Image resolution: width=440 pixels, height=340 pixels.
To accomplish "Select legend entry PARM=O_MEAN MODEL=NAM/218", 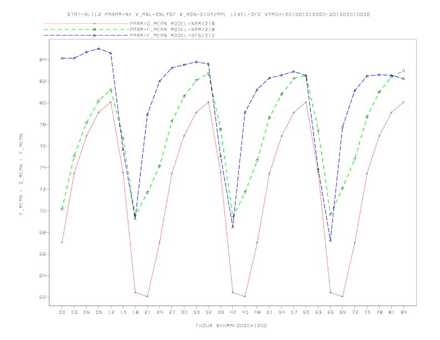I will point(172,23).
